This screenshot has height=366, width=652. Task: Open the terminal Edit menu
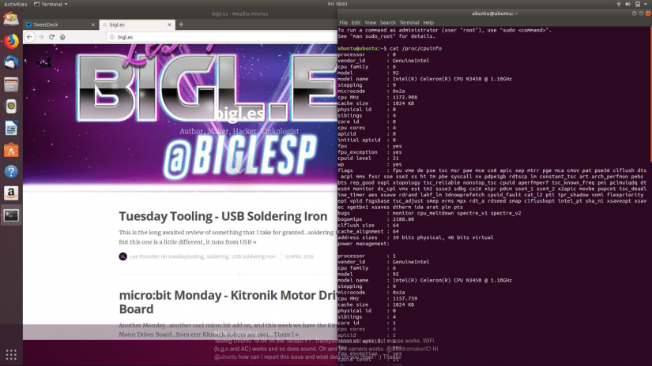[x=356, y=22]
